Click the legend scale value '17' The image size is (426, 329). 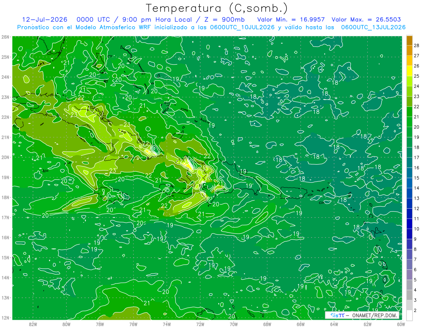click(x=417, y=157)
